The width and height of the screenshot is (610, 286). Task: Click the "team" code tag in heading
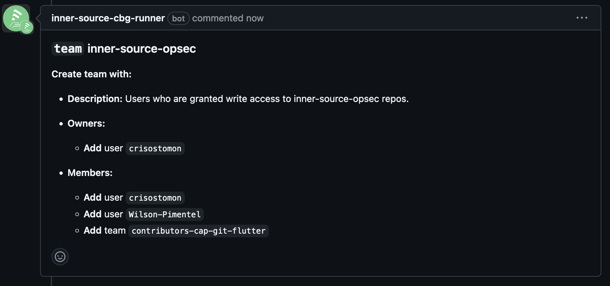click(68, 49)
